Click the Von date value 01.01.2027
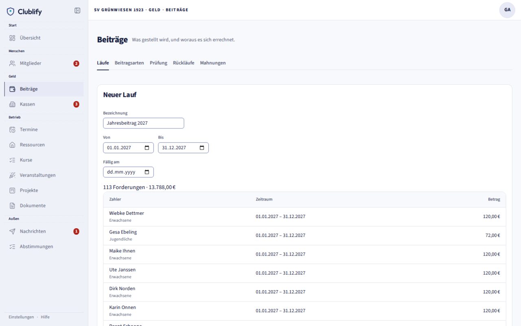This screenshot has height=326, width=521. pyautogui.click(x=119, y=148)
